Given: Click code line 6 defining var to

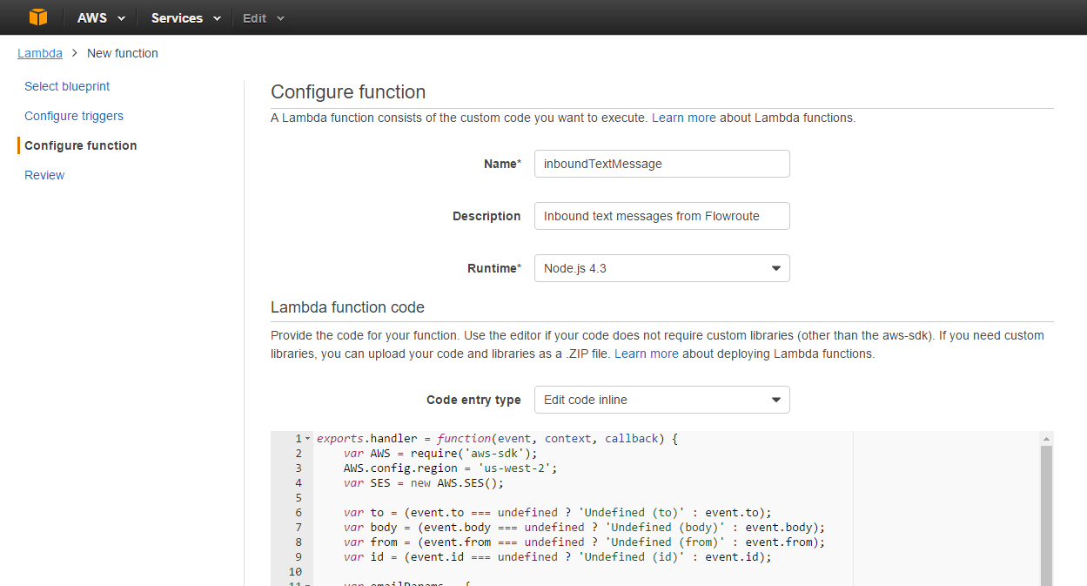Looking at the screenshot, I should click(557, 512).
